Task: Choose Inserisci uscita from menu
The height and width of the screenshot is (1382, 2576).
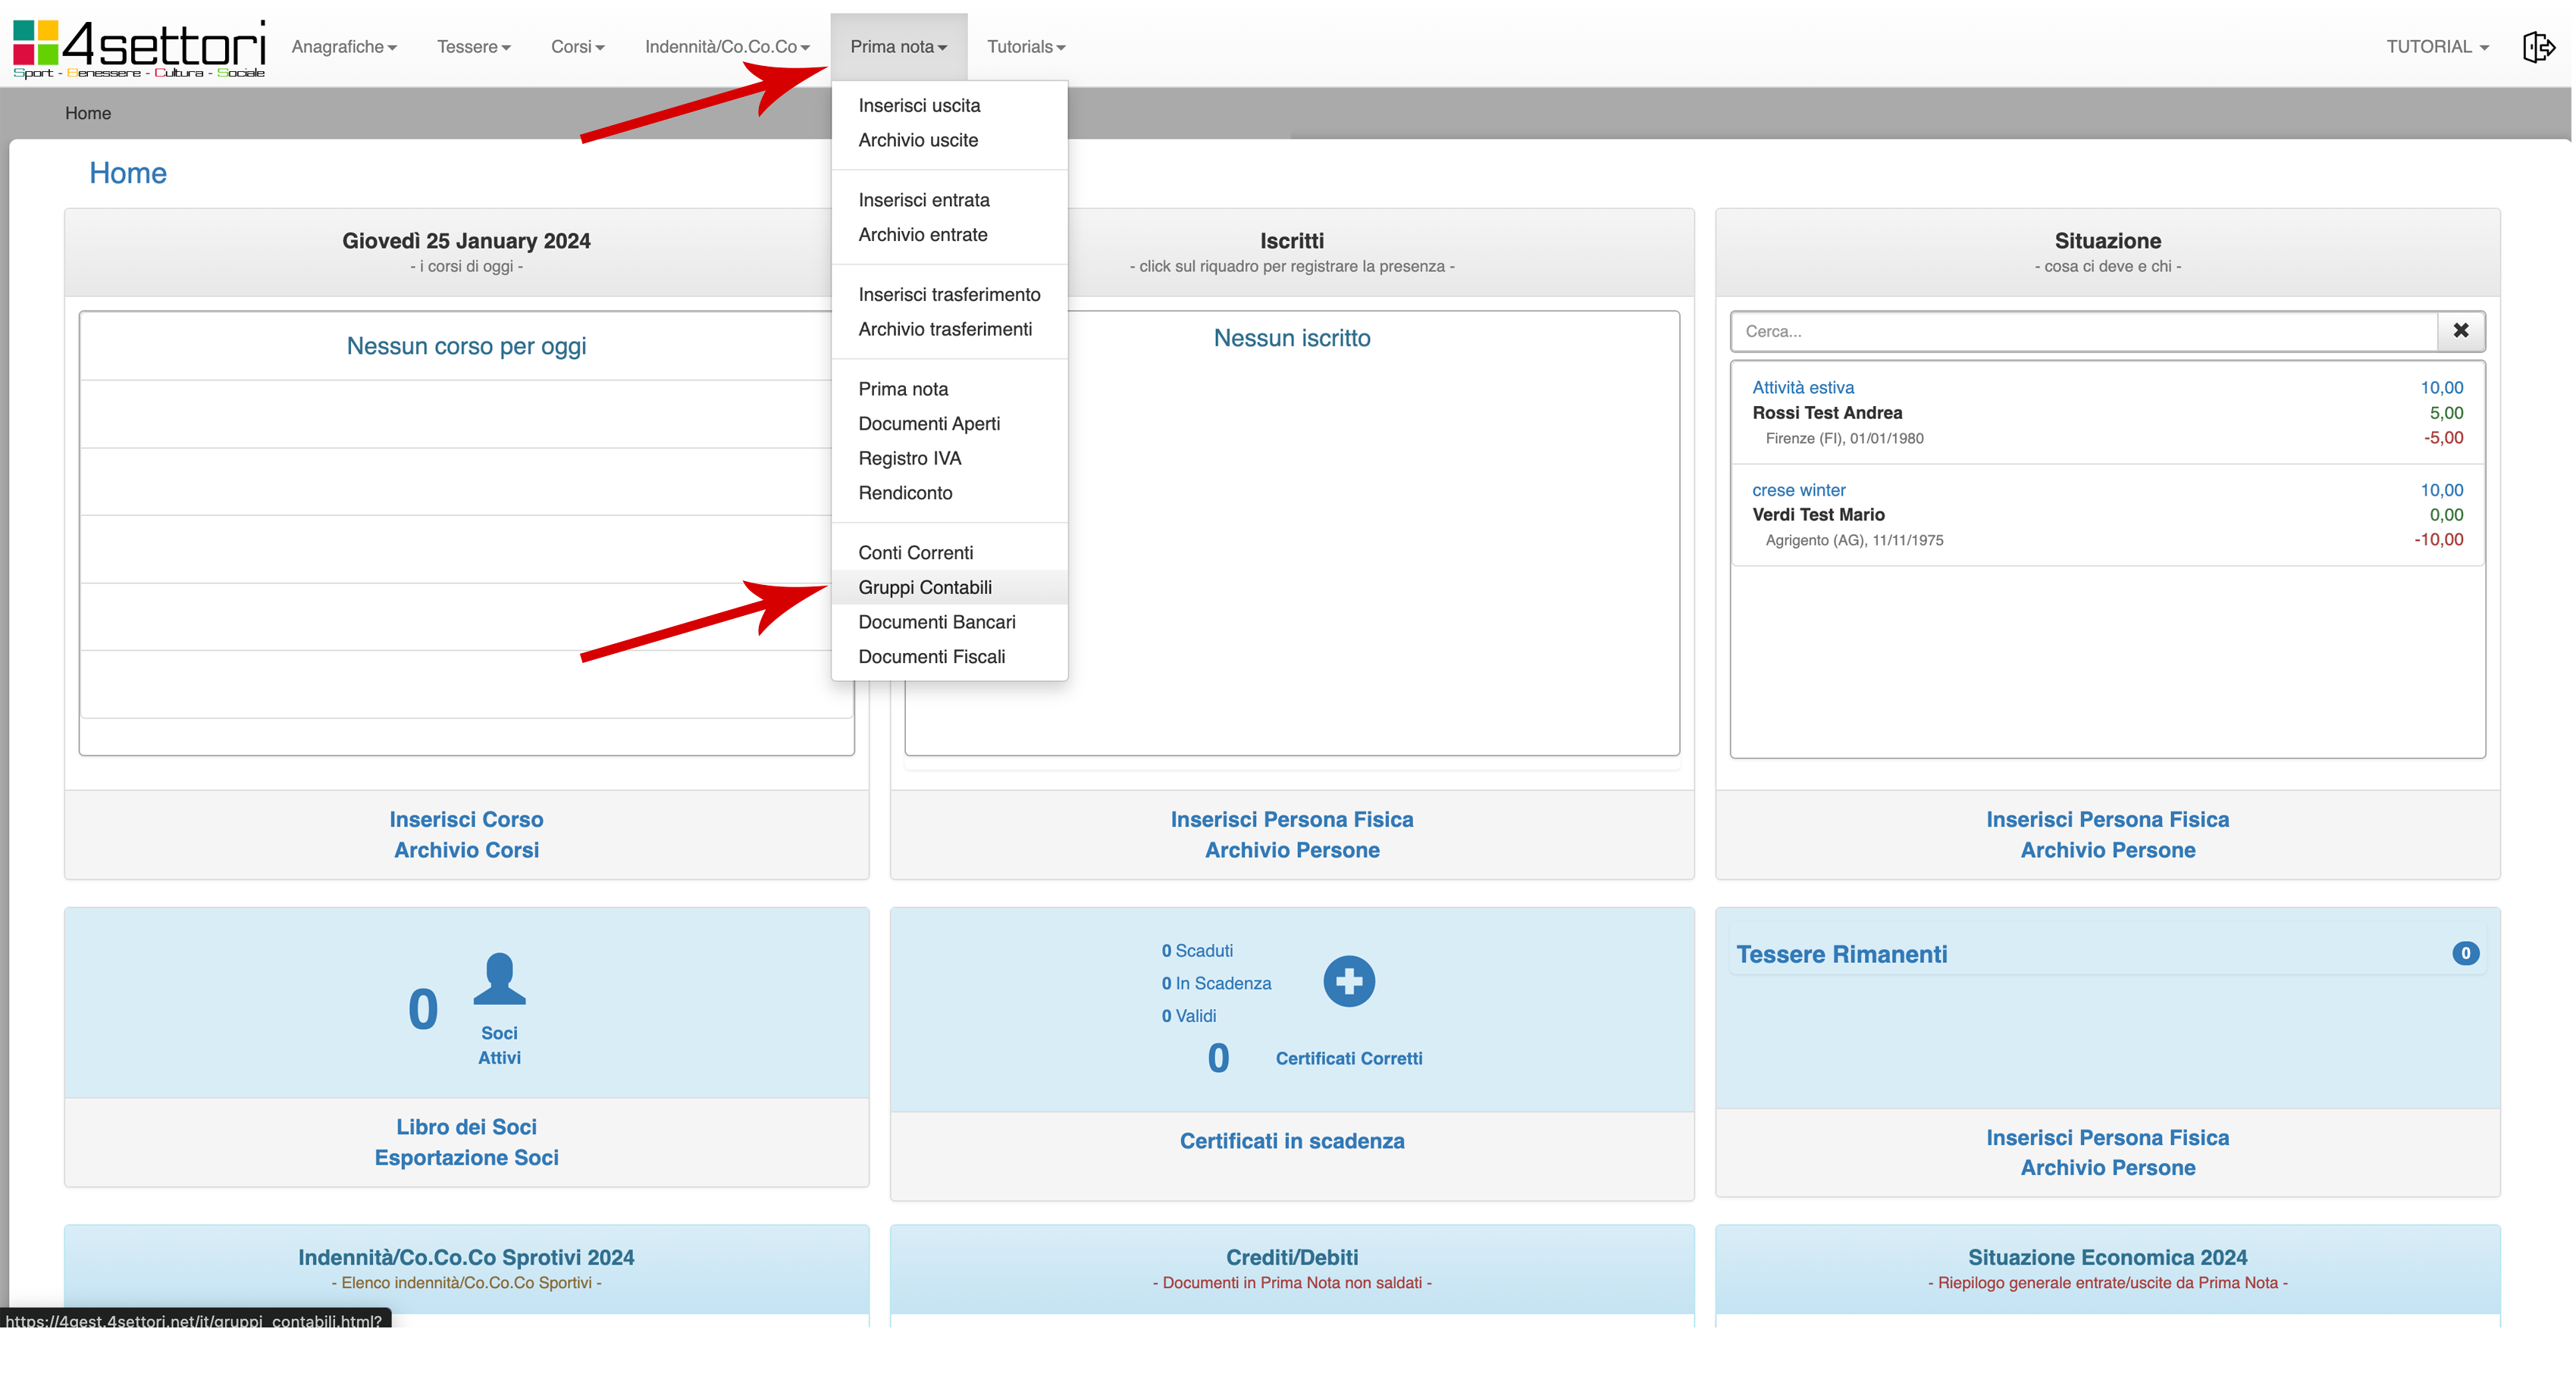Action: pos(919,106)
